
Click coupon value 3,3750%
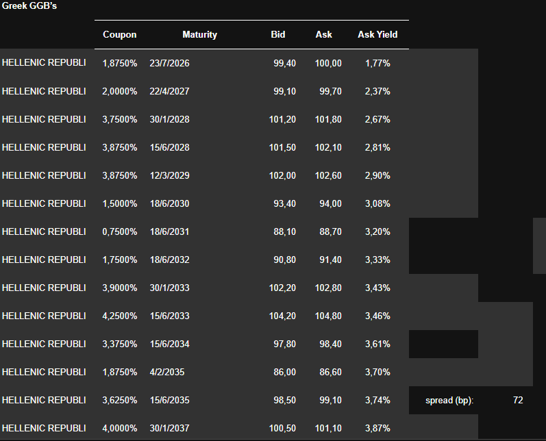[x=119, y=344]
